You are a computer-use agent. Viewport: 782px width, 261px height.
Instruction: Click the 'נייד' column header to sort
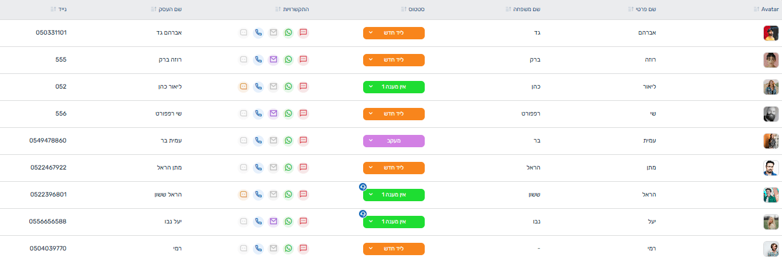coord(60,9)
